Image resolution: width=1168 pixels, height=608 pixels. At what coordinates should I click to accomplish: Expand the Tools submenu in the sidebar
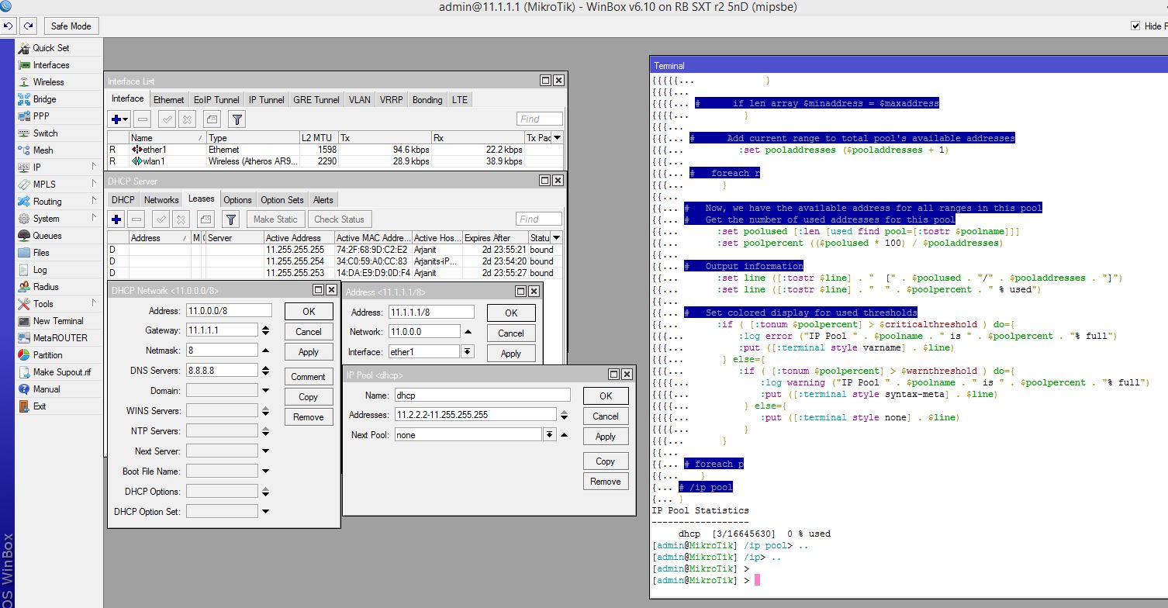[x=94, y=304]
